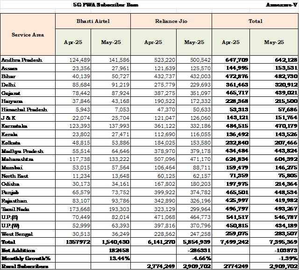Select the 'West Bengal' row label
Screen dimensions: 299x270
pos(17,234)
